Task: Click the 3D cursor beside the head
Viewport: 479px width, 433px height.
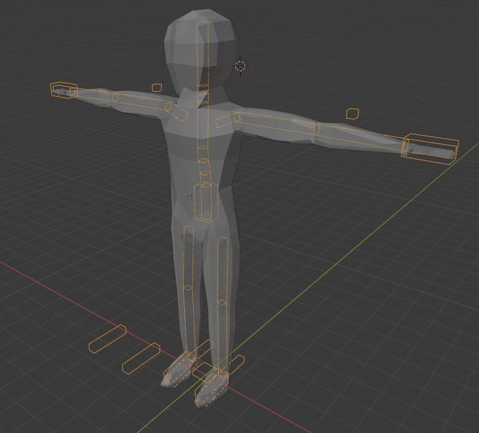Action: pyautogui.click(x=240, y=65)
